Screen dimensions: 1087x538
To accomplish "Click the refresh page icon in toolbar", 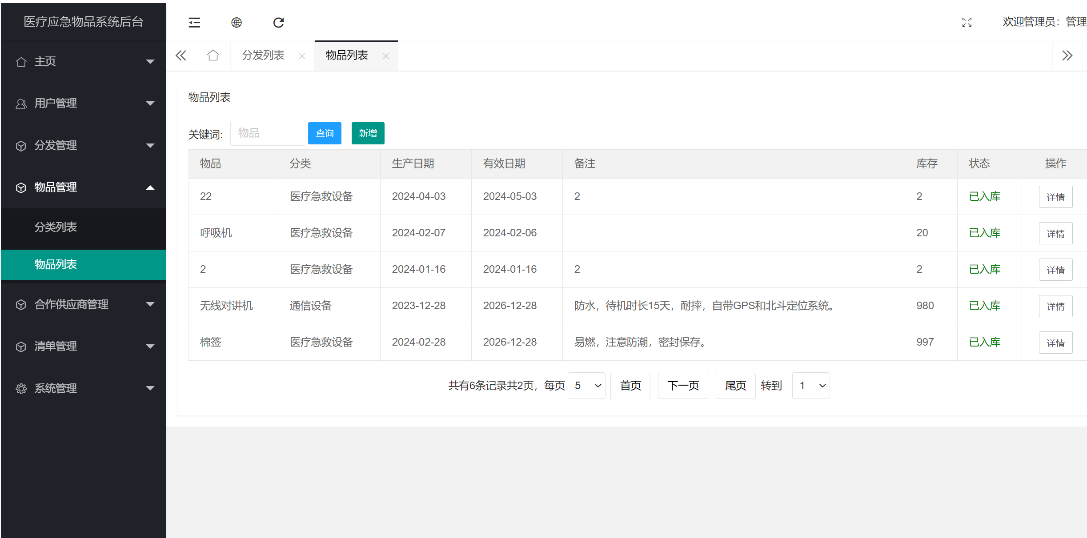I will coord(278,22).
